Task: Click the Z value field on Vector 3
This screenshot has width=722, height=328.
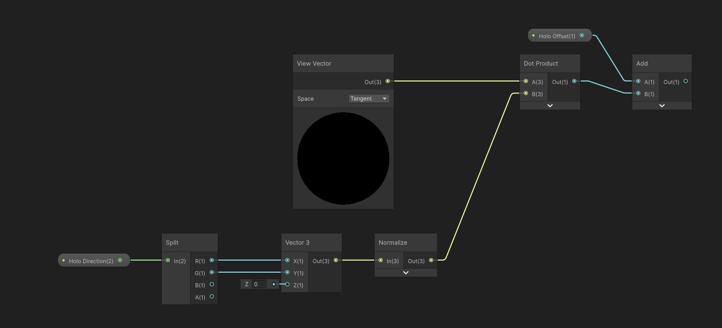Action: tap(259, 284)
